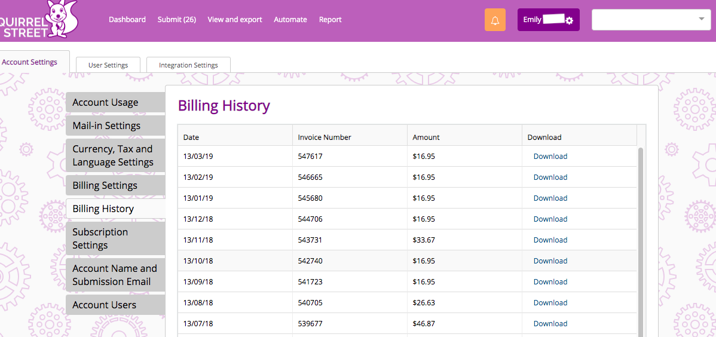Go to Dashboard
Screen dimensions: 716x337
[x=127, y=20]
